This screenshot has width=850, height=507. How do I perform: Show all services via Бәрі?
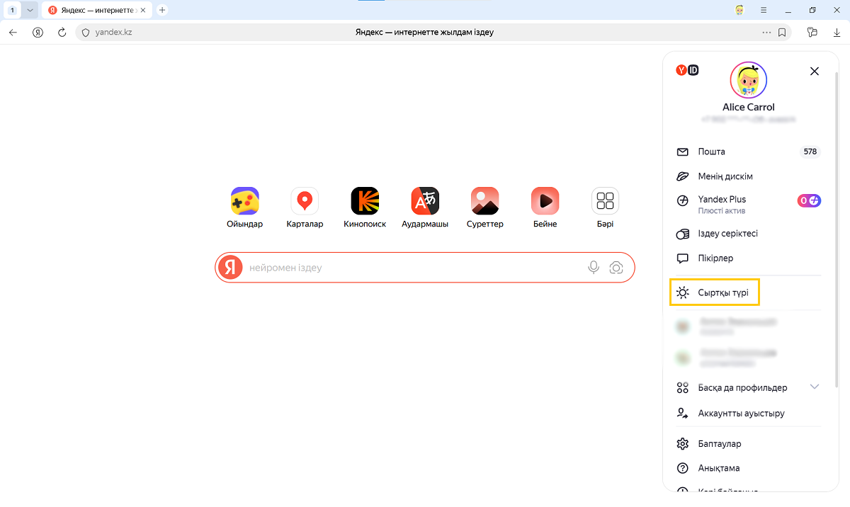605,207
